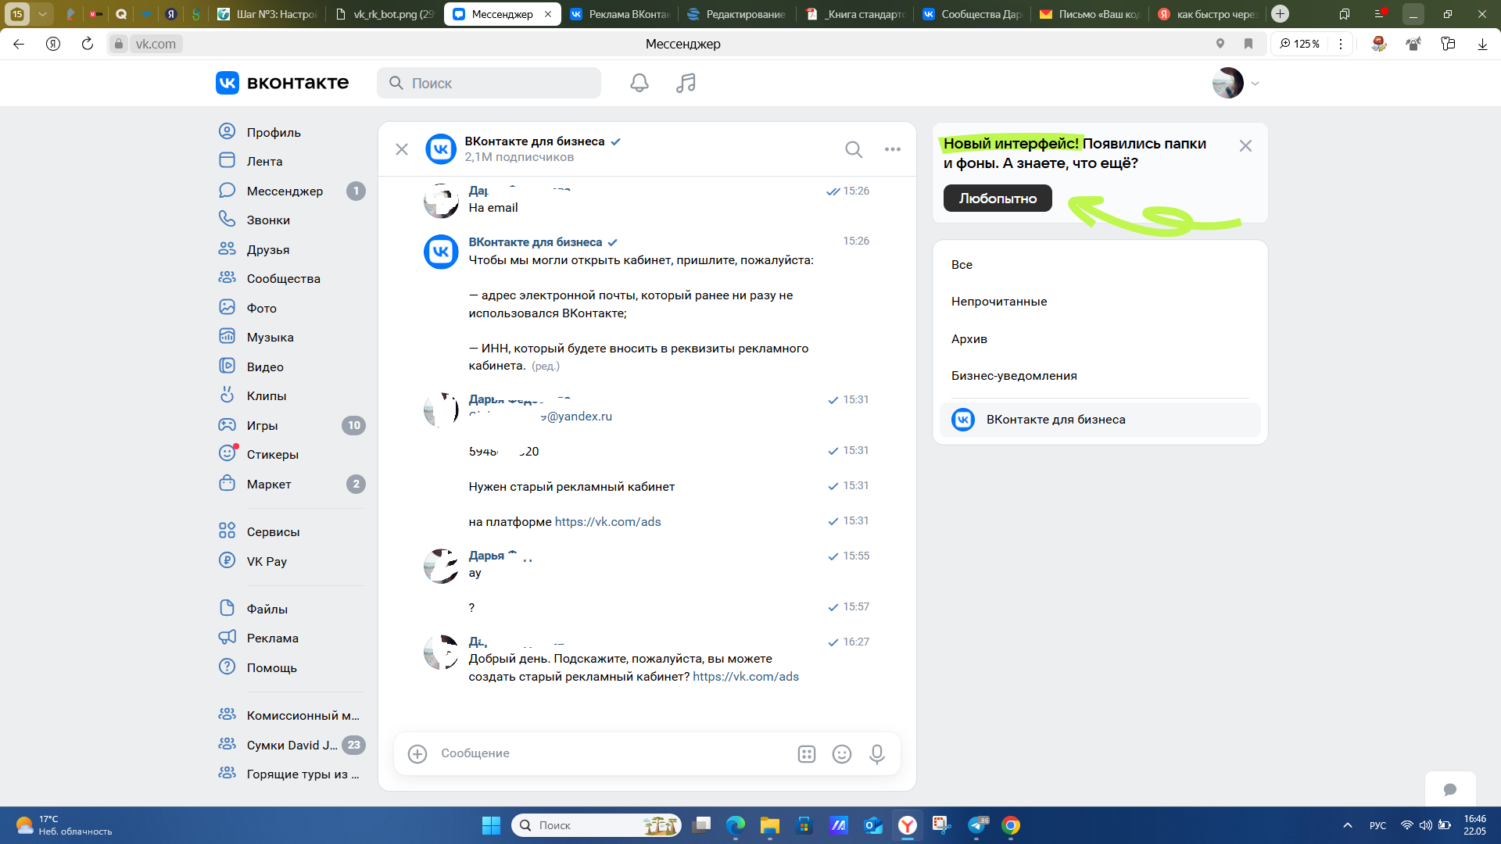Click the Файлы document icon
The image size is (1501, 844).
(227, 608)
